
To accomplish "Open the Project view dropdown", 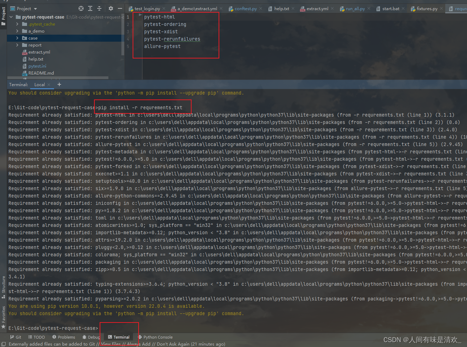I will 24,8.
